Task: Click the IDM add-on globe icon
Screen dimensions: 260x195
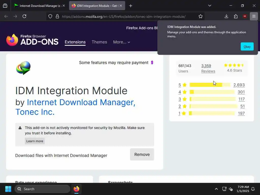Action: [23, 68]
